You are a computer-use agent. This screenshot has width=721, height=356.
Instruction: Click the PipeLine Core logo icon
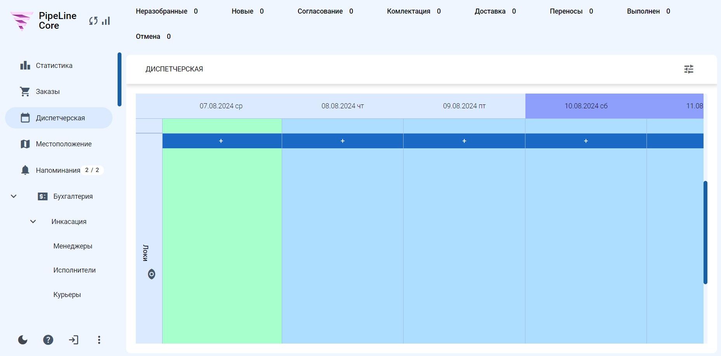pos(22,21)
